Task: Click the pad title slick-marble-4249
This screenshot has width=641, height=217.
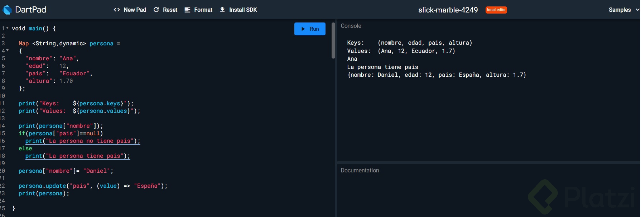Action: click(448, 10)
